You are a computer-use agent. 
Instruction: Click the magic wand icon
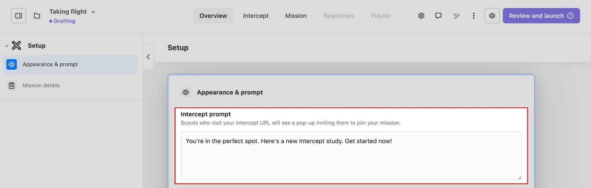click(457, 16)
